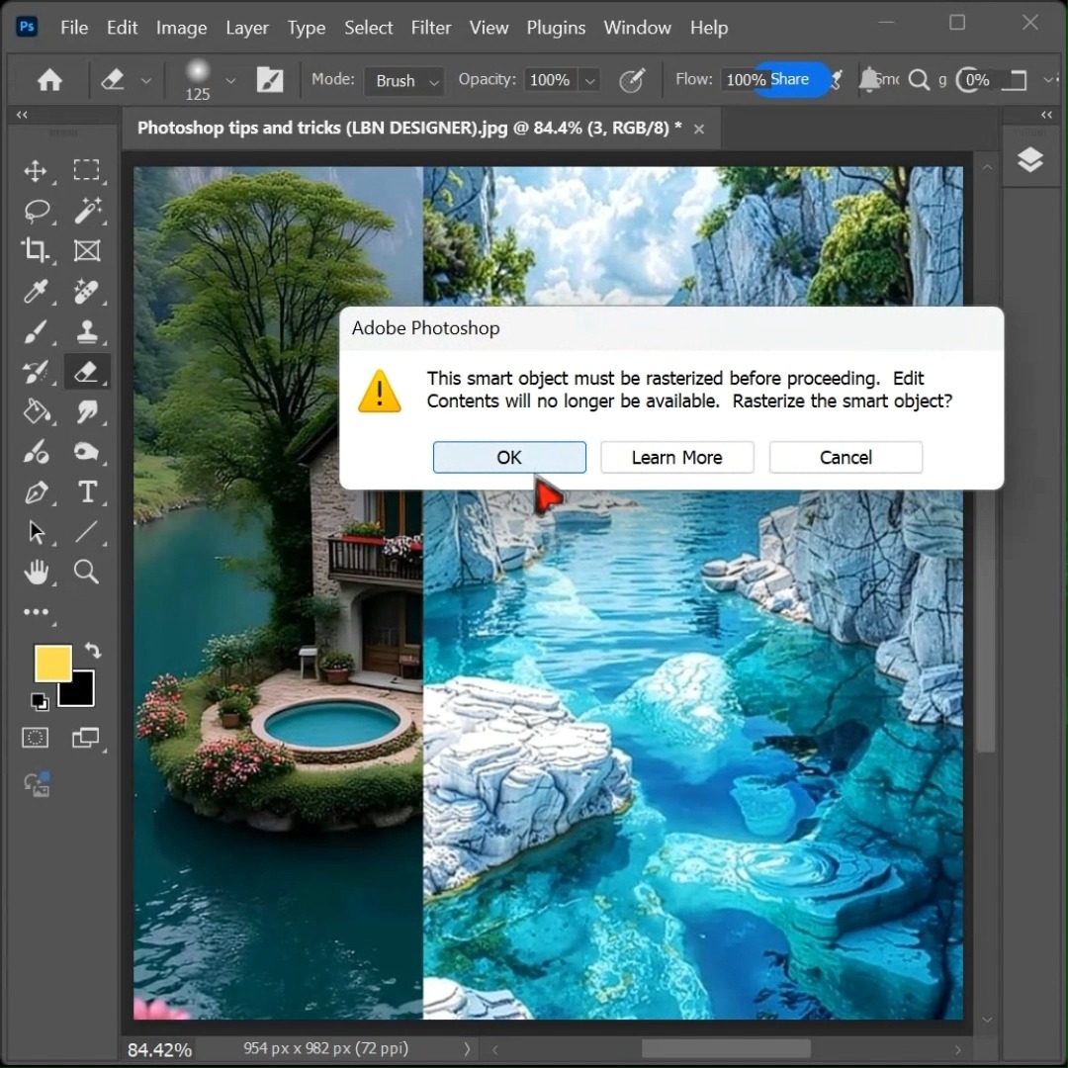Open the brush preset picker dropdown
This screenshot has width=1068, height=1068.
(230, 80)
